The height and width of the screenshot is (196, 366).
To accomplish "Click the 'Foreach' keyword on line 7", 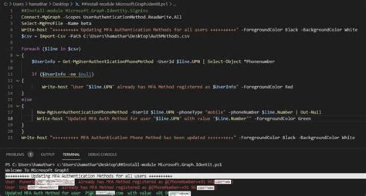I will pos(30,49).
